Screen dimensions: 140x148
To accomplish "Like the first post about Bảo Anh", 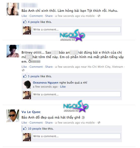I will coord(24,16).
